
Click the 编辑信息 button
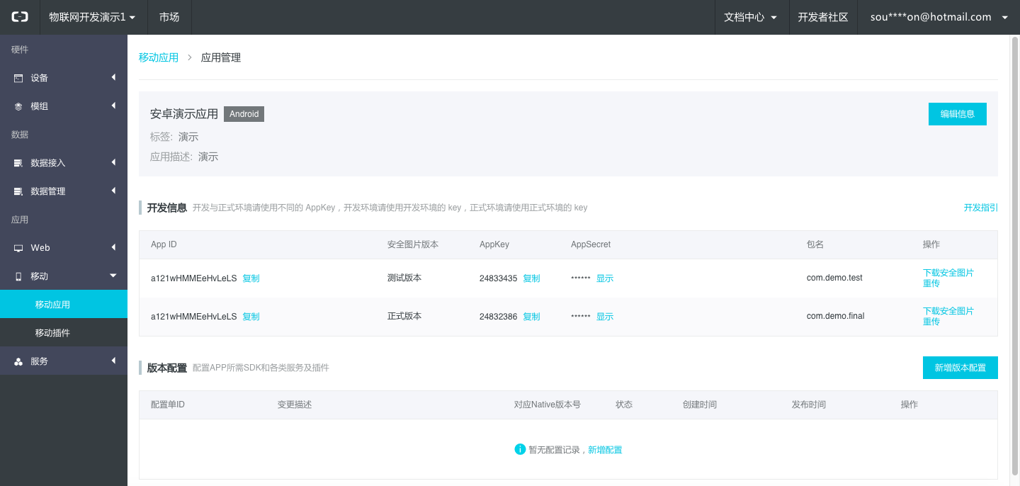coord(957,114)
